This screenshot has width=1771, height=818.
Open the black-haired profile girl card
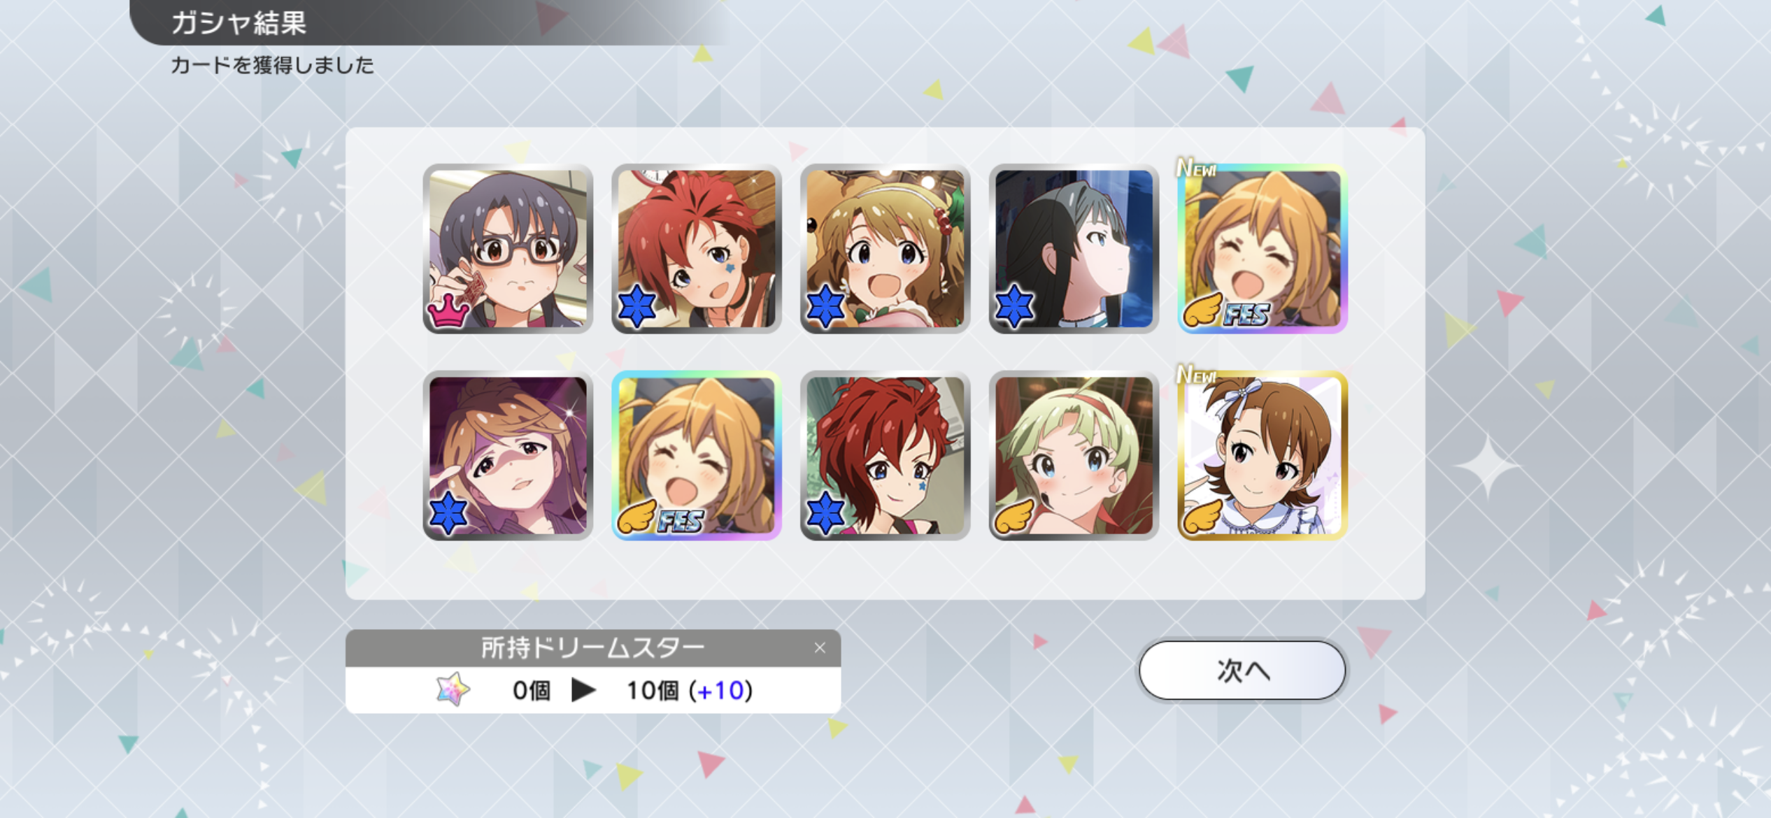tap(1074, 248)
